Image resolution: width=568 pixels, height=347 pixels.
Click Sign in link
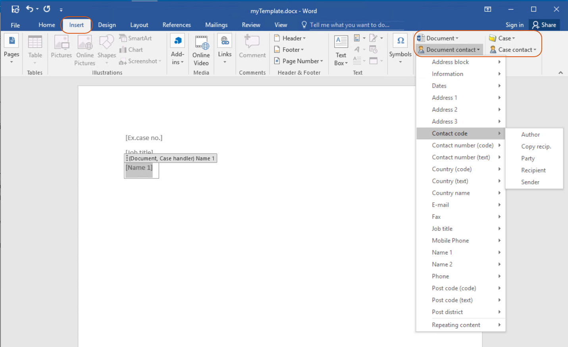tap(514, 25)
